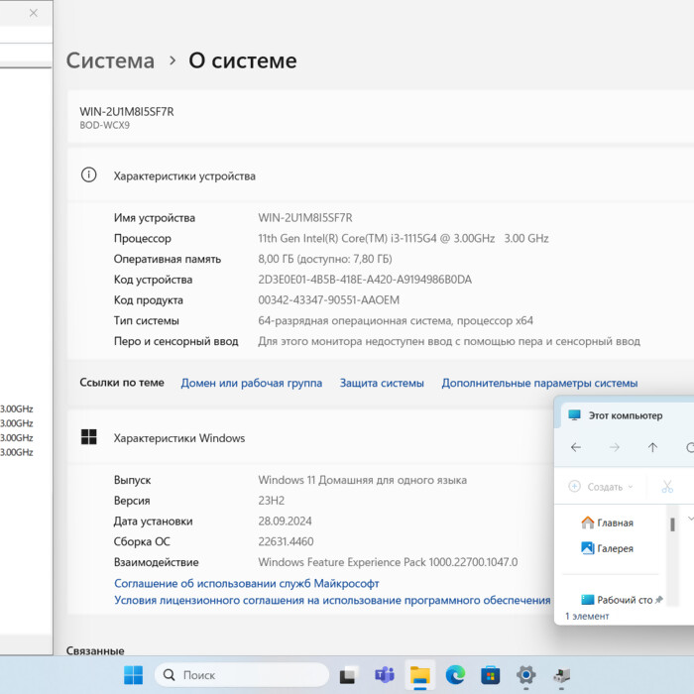
Task: Select the product code "00342-43347-90551-AAOEM"
Action: pyautogui.click(x=328, y=300)
